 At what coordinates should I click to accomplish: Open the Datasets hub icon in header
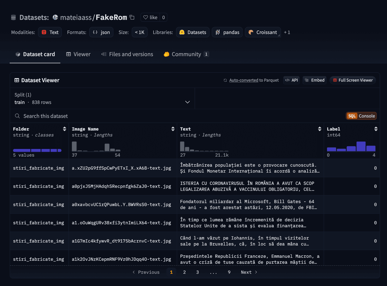click(13, 17)
